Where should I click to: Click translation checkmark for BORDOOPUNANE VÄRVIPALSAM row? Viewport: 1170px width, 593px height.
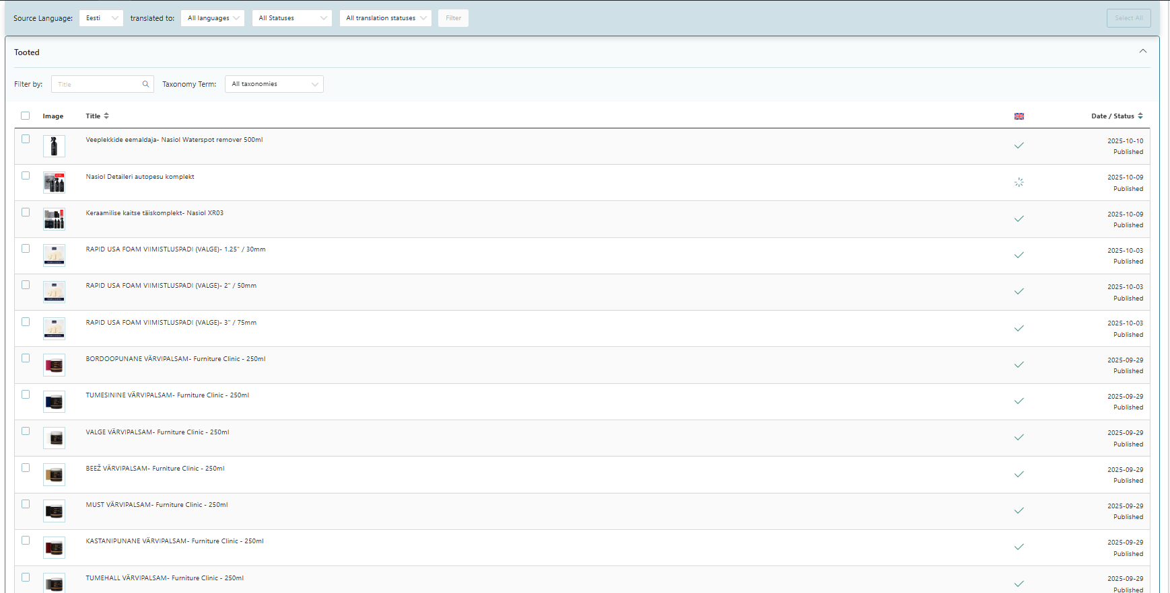[x=1019, y=364]
